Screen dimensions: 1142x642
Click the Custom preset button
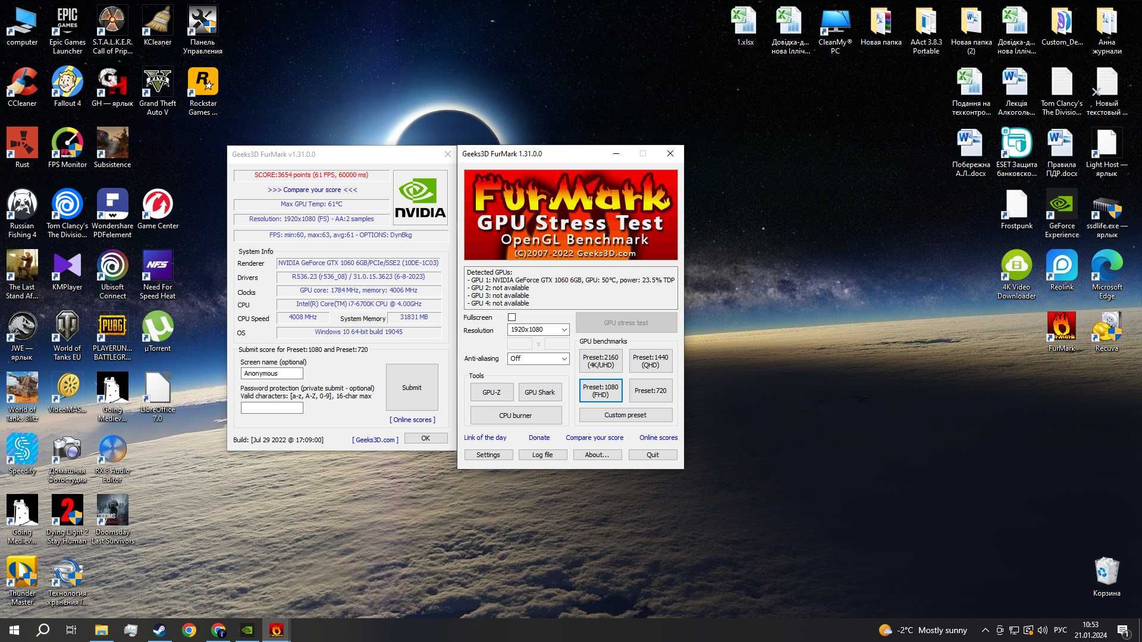626,415
